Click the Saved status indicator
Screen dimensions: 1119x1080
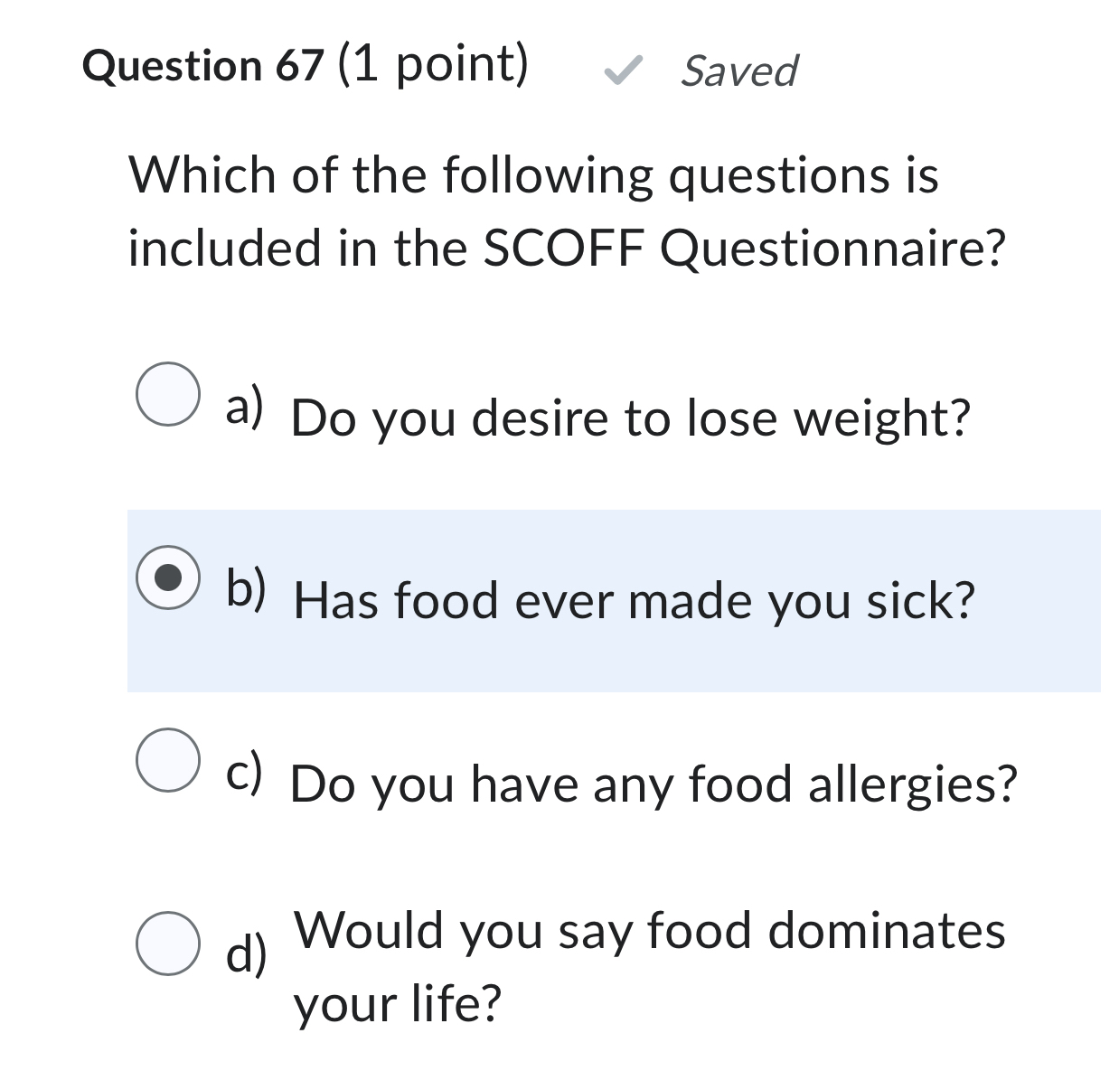[x=738, y=70]
